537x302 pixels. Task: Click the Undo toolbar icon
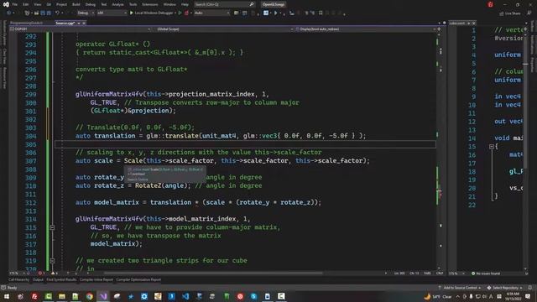[x=57, y=13]
